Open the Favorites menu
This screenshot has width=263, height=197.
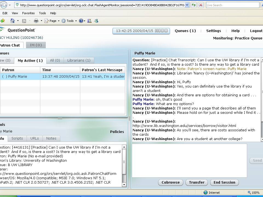tap(28, 13)
